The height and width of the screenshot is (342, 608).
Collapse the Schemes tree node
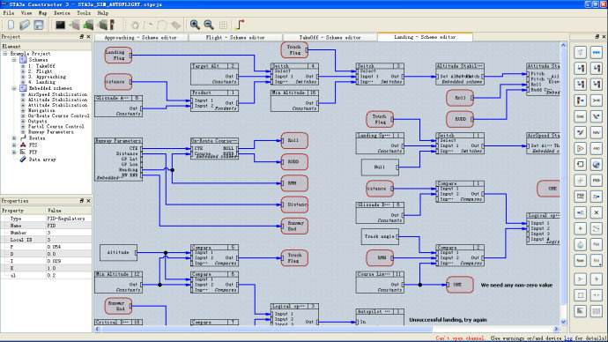tap(14, 60)
